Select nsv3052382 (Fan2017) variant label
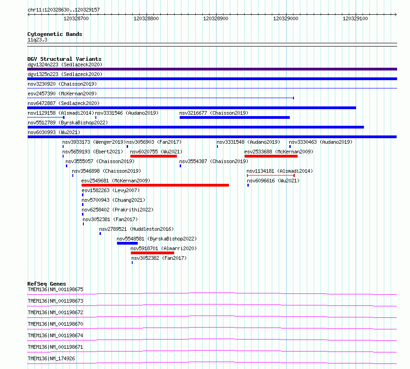Image resolution: width=410 pixels, height=369 pixels. pyautogui.click(x=159, y=258)
